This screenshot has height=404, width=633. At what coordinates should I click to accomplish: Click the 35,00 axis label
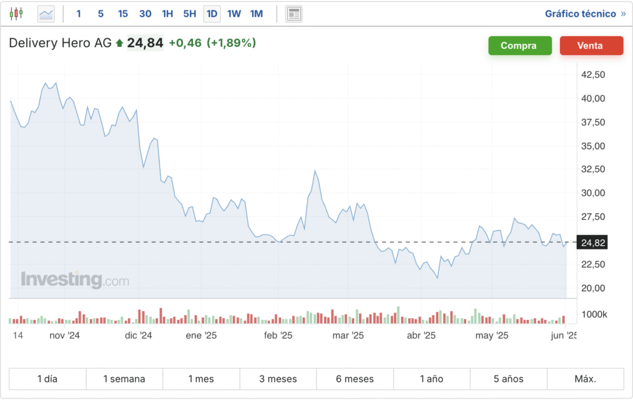coord(593,146)
